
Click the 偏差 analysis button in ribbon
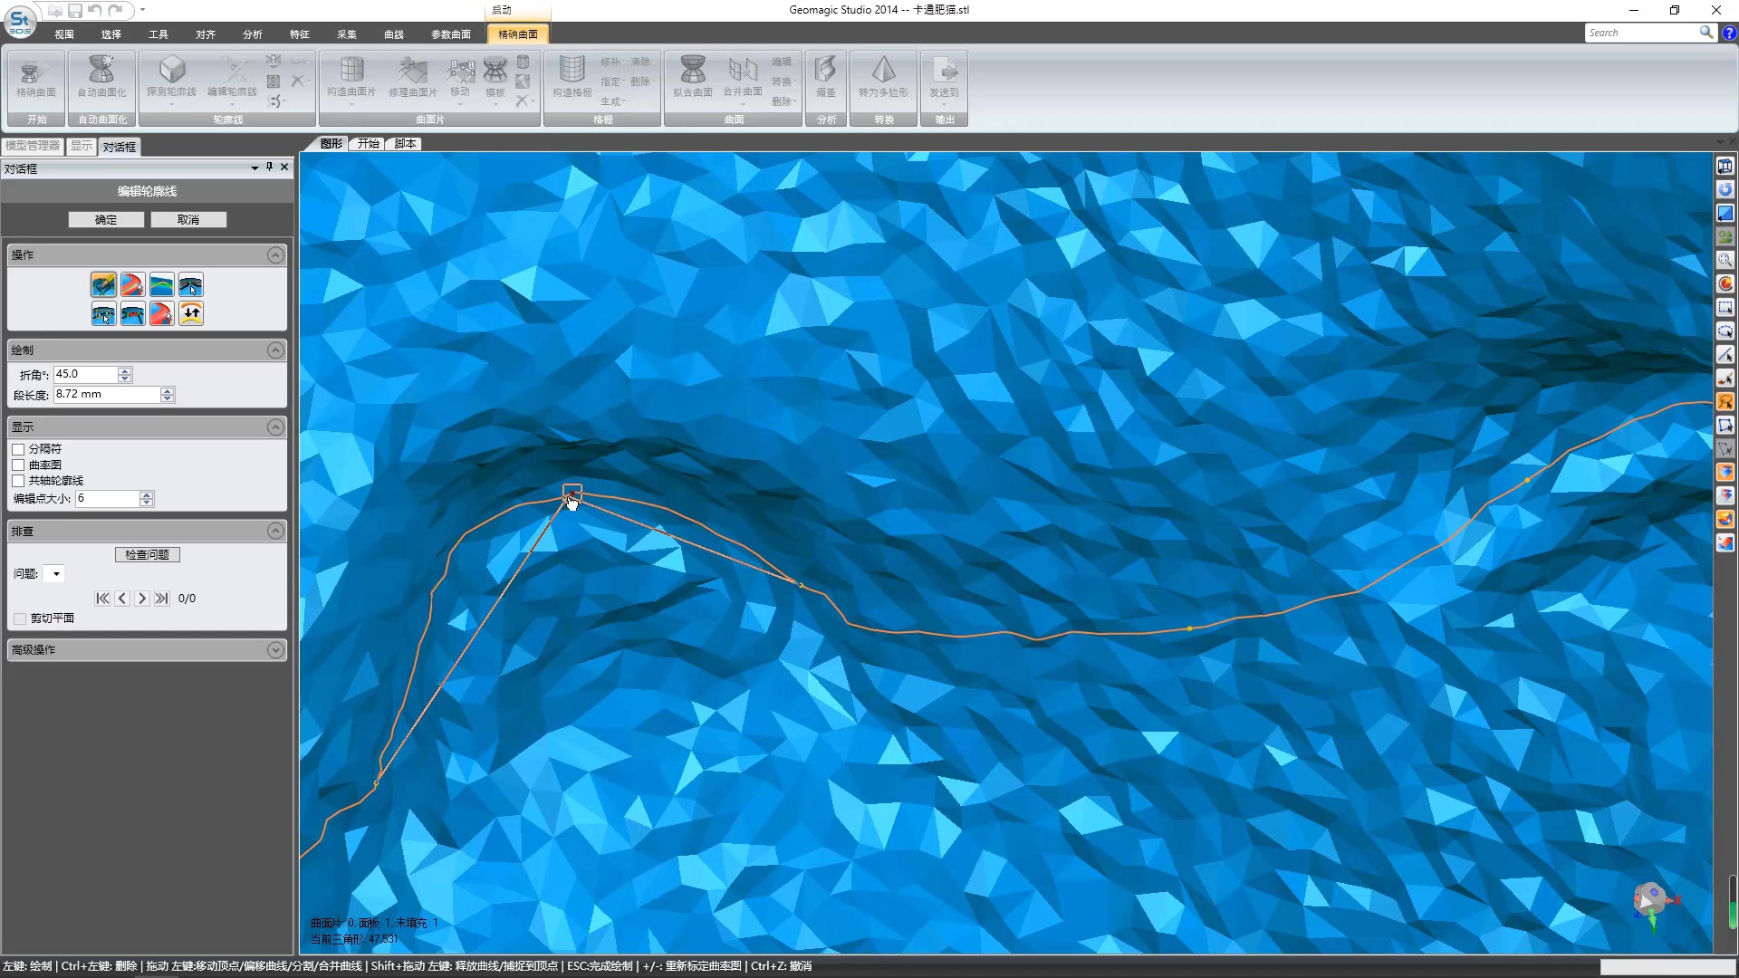(826, 76)
